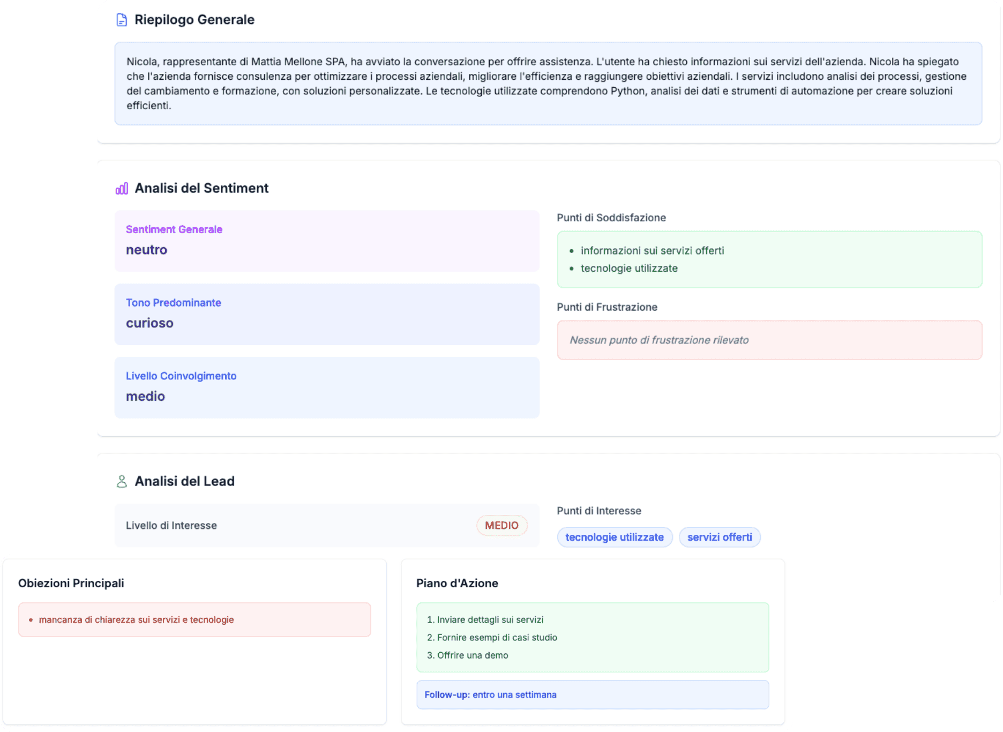Click the 'Follow-up: entro una settimana' box

pyautogui.click(x=592, y=694)
